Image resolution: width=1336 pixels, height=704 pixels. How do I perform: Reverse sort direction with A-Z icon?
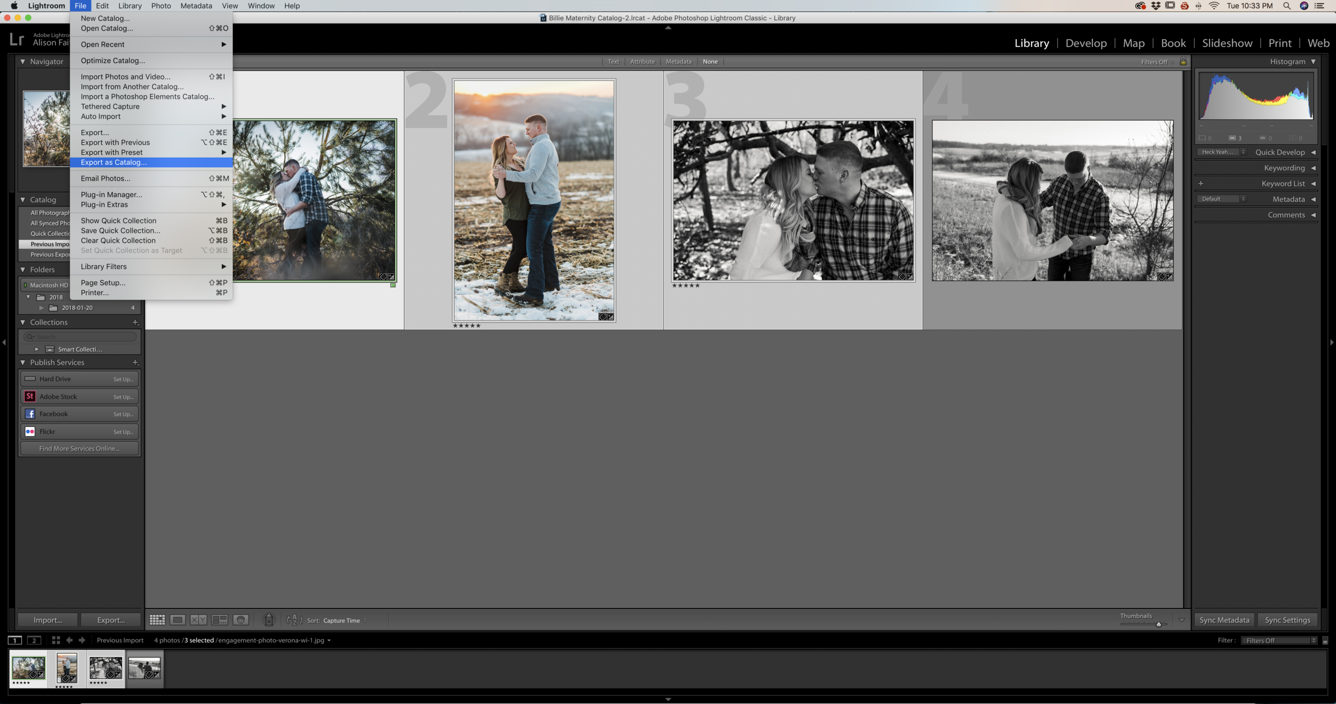pyautogui.click(x=294, y=620)
